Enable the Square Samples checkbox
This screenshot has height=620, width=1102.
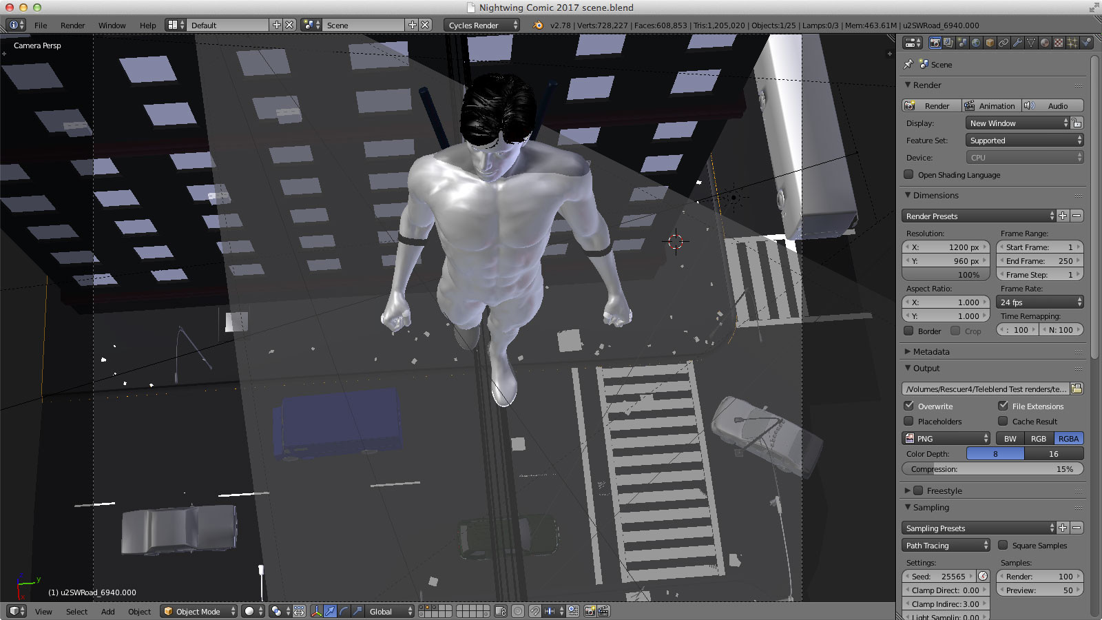click(x=1003, y=545)
